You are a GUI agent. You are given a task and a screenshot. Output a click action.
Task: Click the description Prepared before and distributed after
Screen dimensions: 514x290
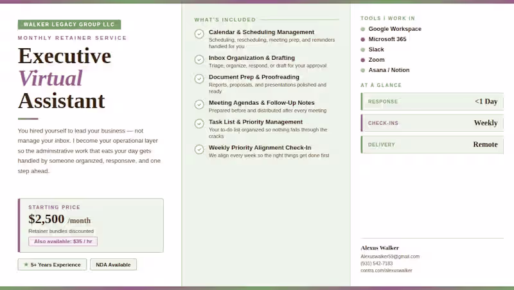[267, 111]
